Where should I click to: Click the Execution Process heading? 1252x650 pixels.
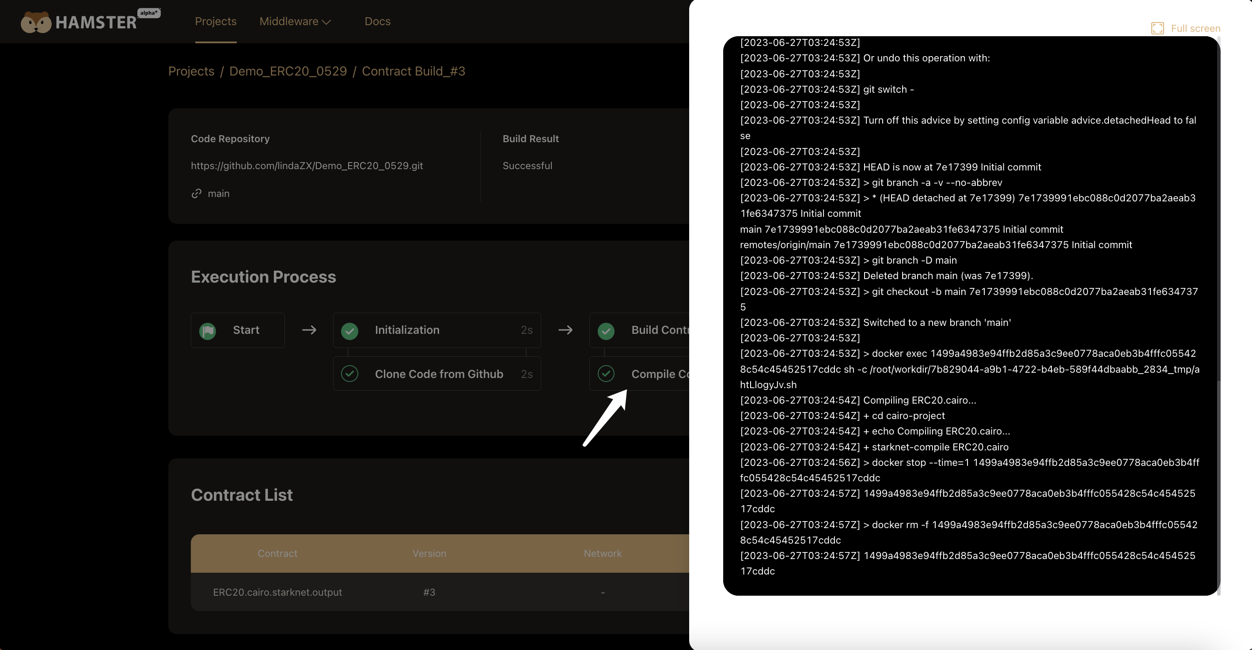pos(263,277)
